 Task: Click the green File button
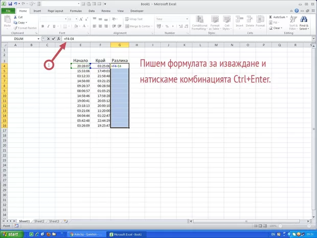coord(9,10)
